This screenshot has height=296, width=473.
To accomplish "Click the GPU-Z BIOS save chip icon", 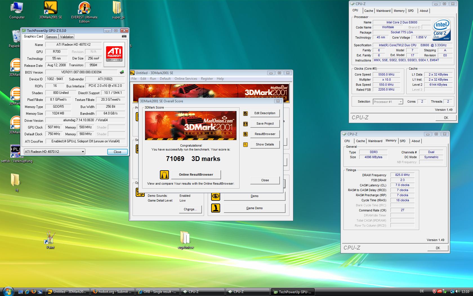I will [x=122, y=72].
